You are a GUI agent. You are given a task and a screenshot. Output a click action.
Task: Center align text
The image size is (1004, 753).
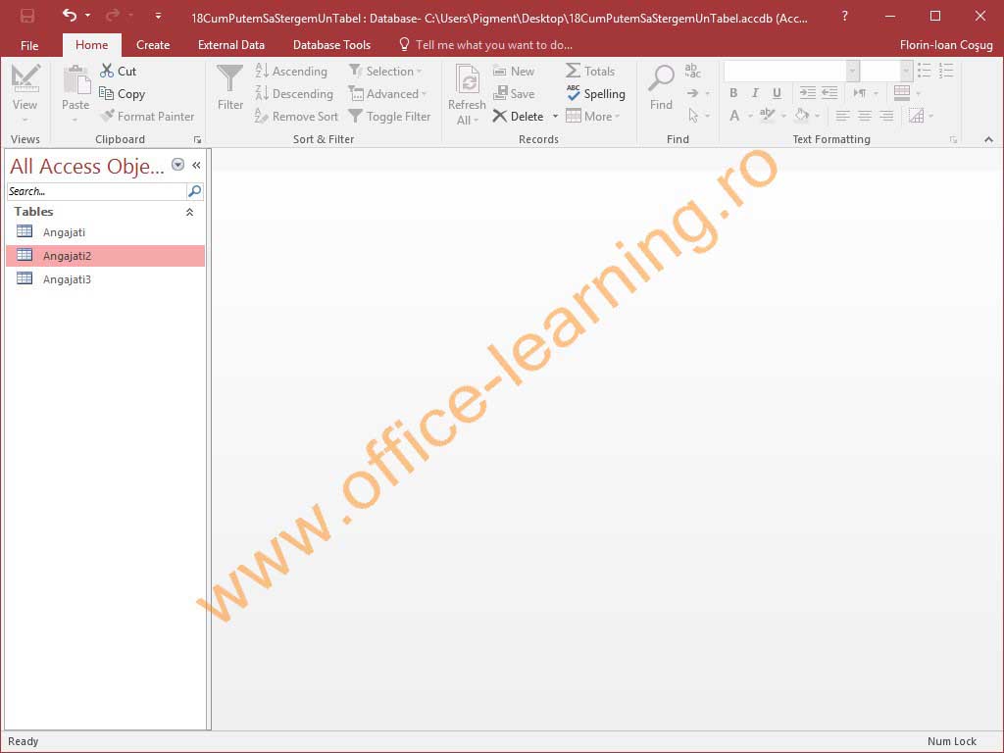click(865, 116)
